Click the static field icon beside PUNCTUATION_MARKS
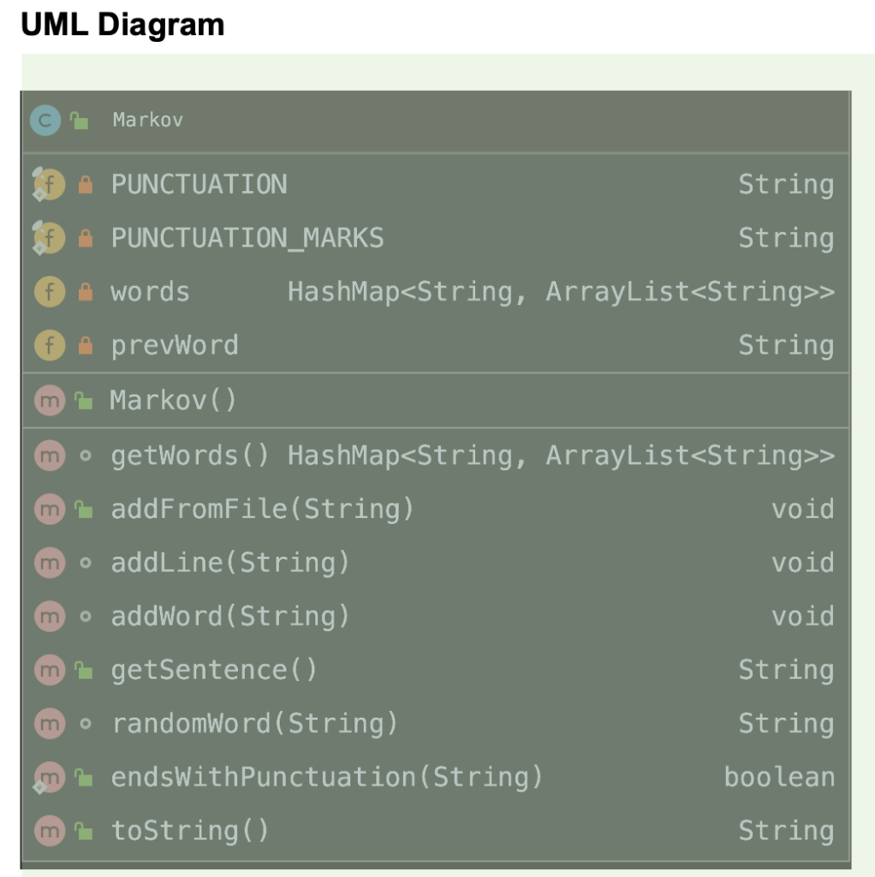 [49, 238]
